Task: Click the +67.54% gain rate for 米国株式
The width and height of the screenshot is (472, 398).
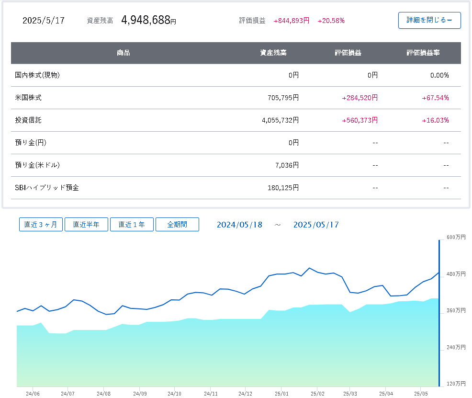Action: (435, 98)
